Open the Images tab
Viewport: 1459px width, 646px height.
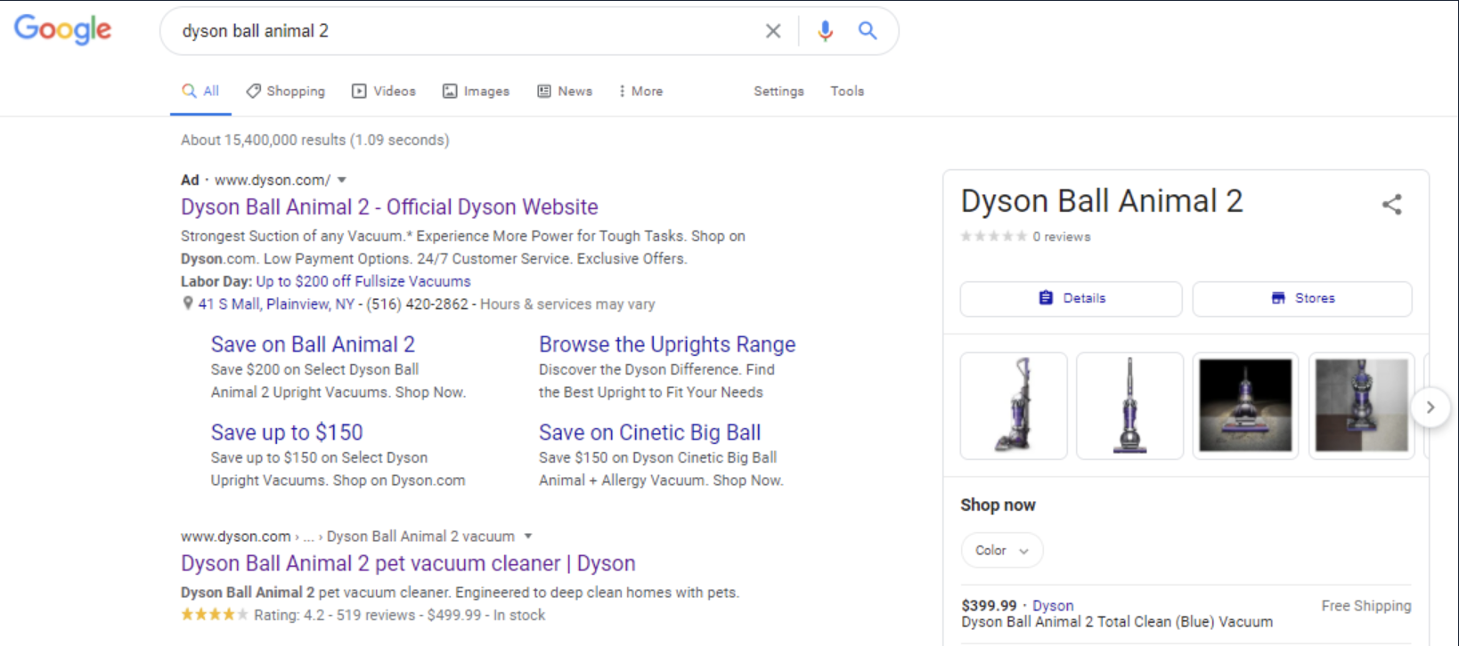click(x=477, y=91)
